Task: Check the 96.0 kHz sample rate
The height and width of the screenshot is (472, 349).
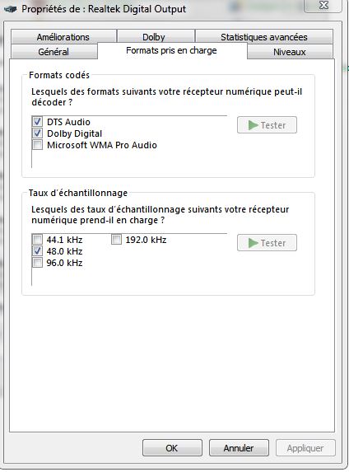Action: [x=37, y=263]
